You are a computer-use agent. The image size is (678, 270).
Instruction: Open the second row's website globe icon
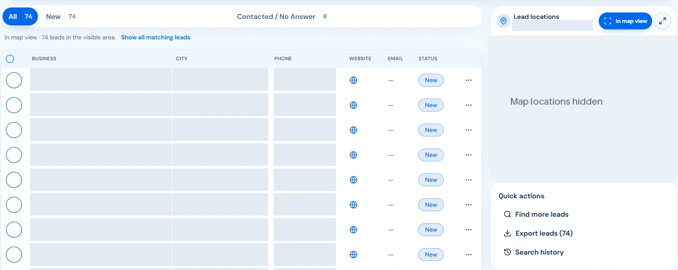(x=353, y=105)
